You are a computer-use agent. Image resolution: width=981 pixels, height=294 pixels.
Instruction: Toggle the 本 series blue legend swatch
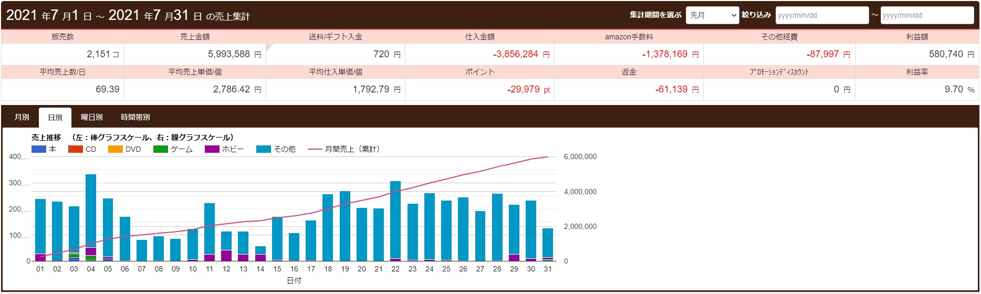click(x=39, y=149)
